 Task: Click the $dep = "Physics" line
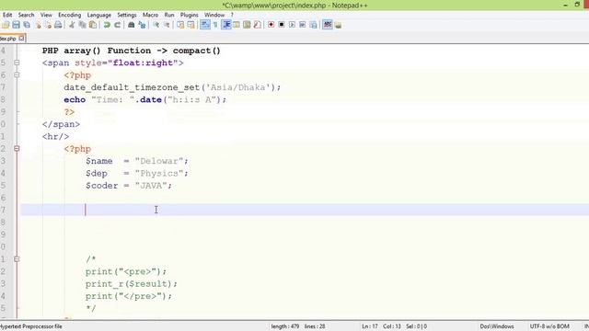[137, 174]
